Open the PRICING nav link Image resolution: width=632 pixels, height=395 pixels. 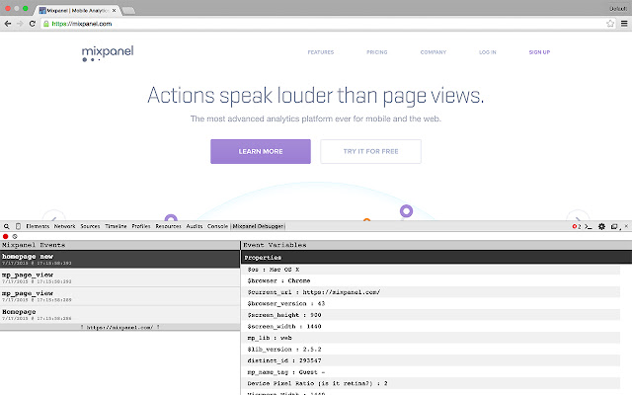pyautogui.click(x=377, y=52)
